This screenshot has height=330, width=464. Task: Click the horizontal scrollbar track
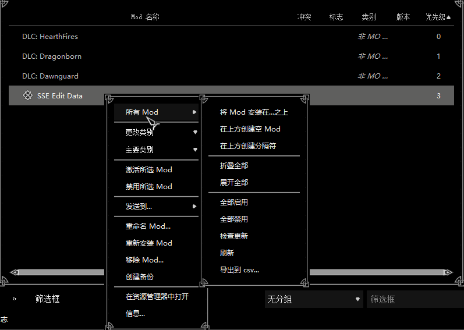377,272
